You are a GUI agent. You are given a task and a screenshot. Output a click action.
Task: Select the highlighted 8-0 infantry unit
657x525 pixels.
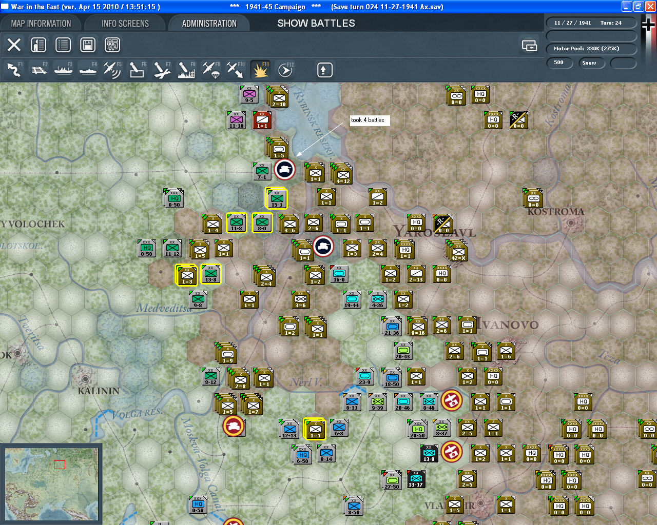[x=262, y=223]
